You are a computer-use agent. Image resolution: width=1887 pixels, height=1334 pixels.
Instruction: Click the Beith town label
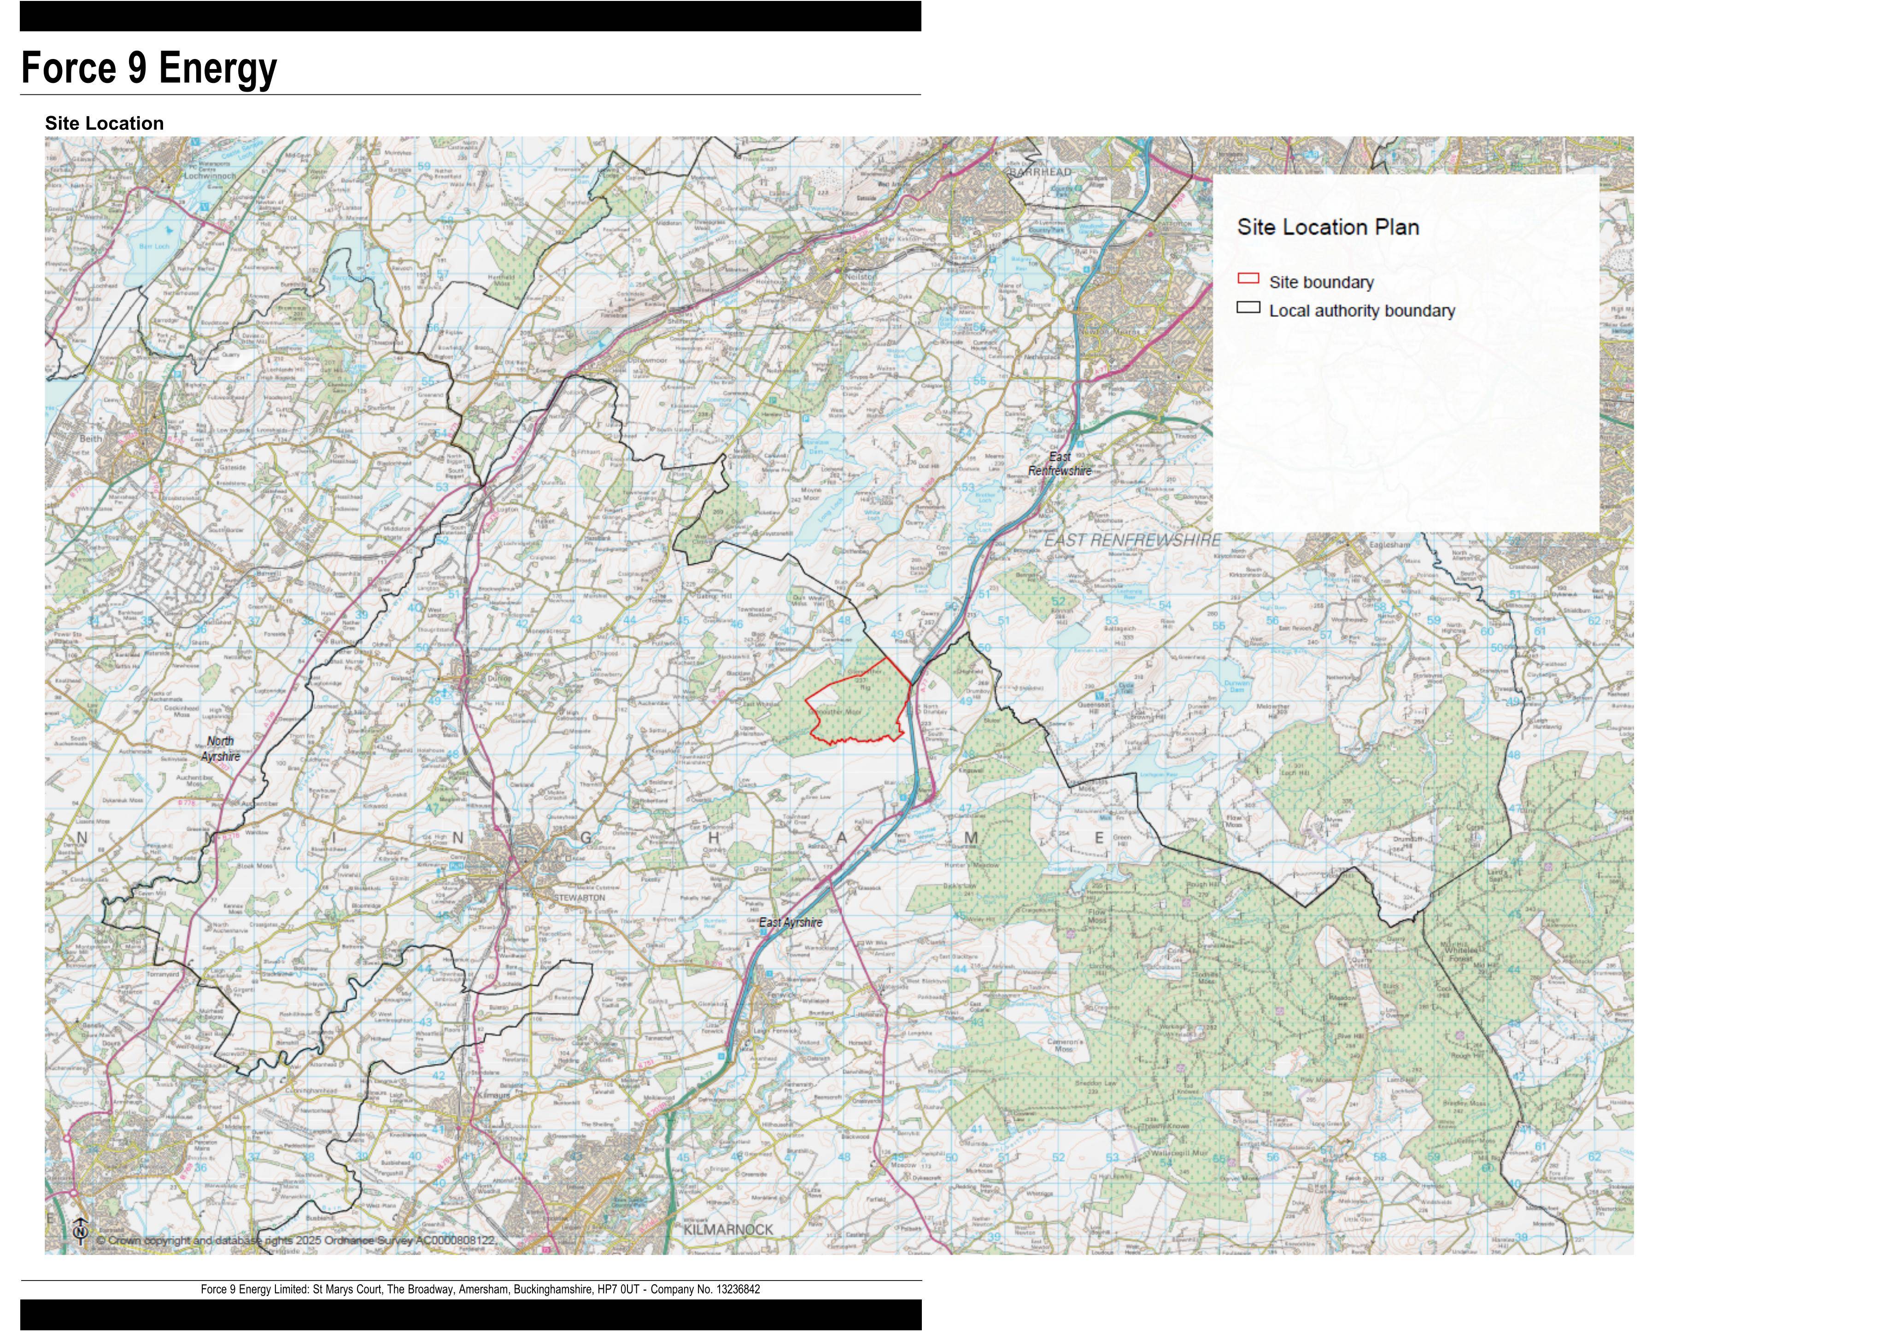(x=90, y=438)
